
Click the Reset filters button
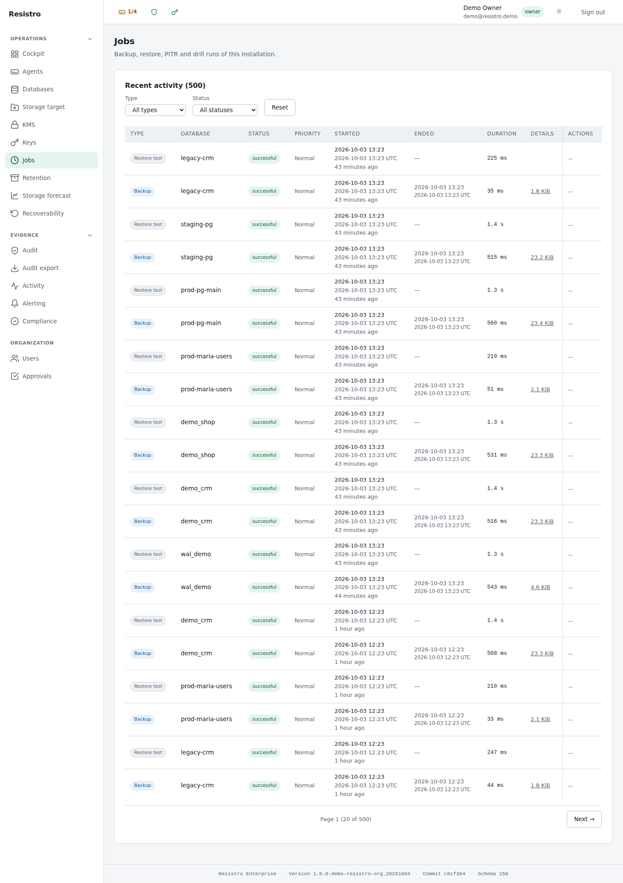point(280,108)
